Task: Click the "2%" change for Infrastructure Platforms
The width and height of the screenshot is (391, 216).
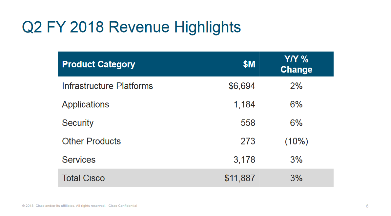Action: pos(296,86)
